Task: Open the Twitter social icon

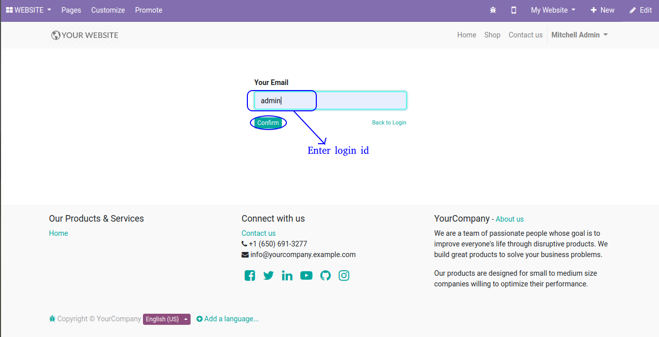Action: coord(269,275)
